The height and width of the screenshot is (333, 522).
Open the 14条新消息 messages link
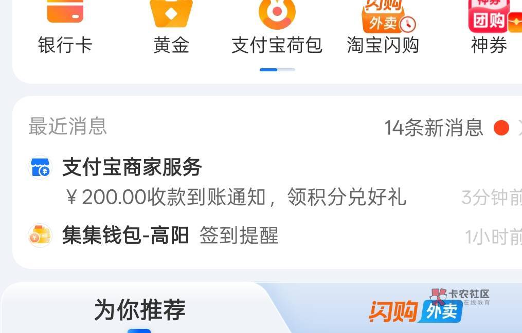point(434,128)
